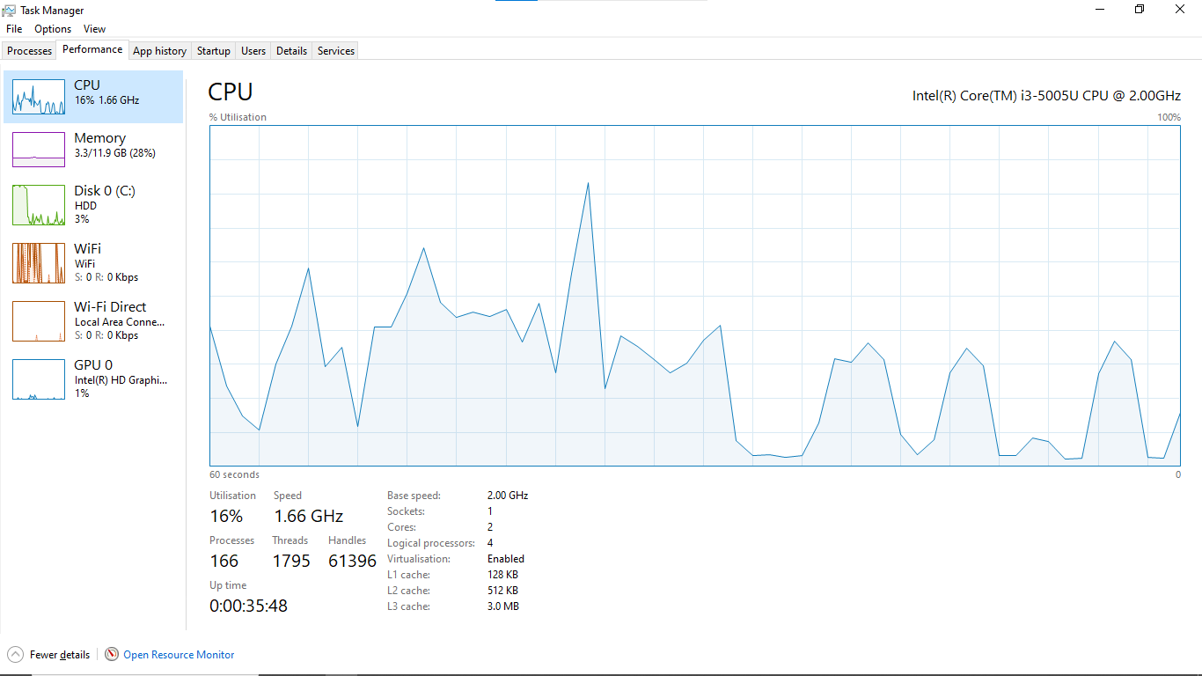Click the 61396 handles count
1202x676 pixels.
pyautogui.click(x=352, y=561)
